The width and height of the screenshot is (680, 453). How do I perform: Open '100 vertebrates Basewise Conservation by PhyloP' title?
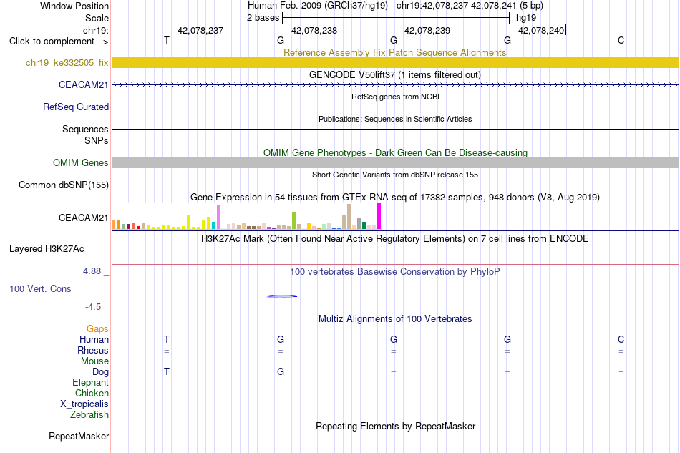point(395,272)
